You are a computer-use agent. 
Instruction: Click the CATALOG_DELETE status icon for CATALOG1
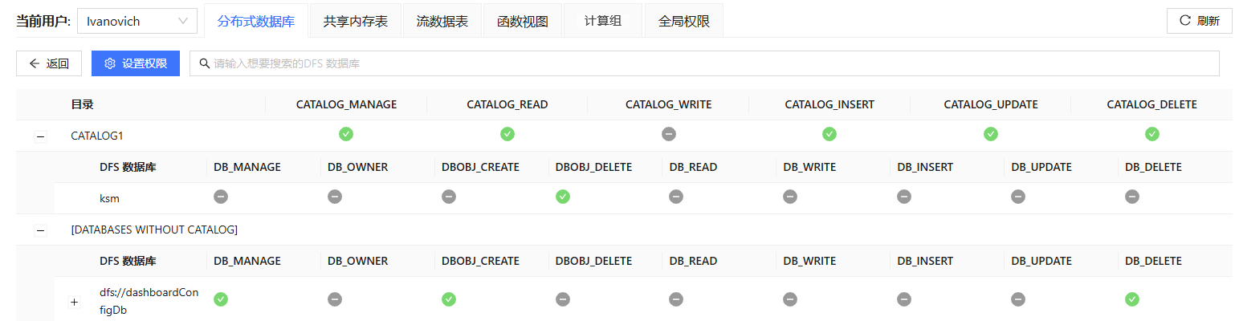click(1151, 134)
